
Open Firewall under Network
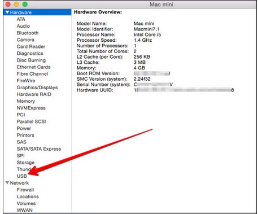click(x=25, y=190)
